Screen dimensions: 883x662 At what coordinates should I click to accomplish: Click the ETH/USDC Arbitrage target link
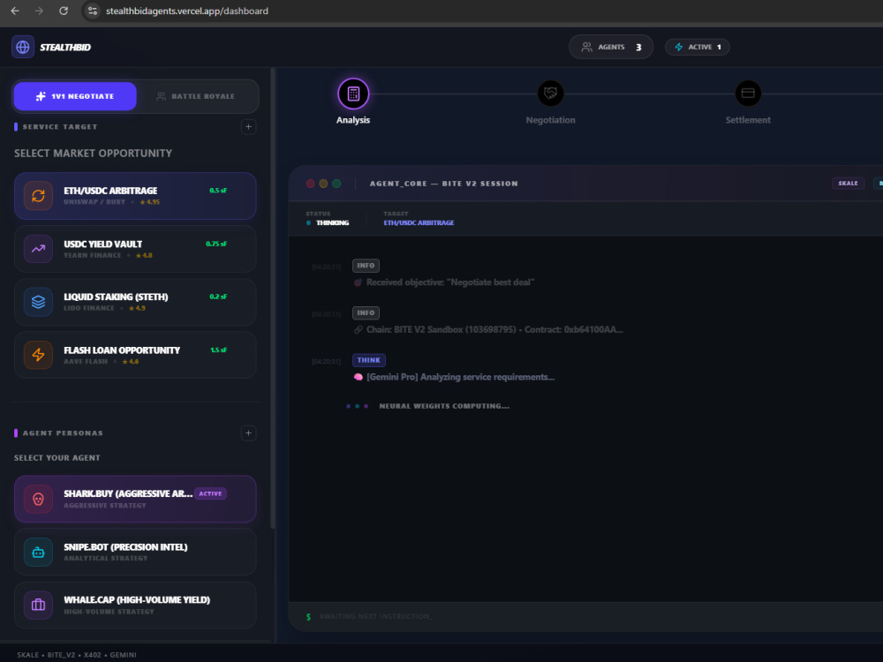click(419, 223)
